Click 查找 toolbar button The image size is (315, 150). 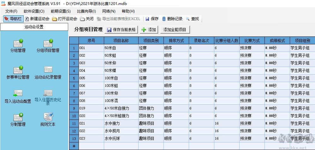click(192, 19)
